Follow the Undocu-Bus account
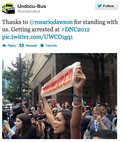Screen dimensions: 124x142 point(107,6)
